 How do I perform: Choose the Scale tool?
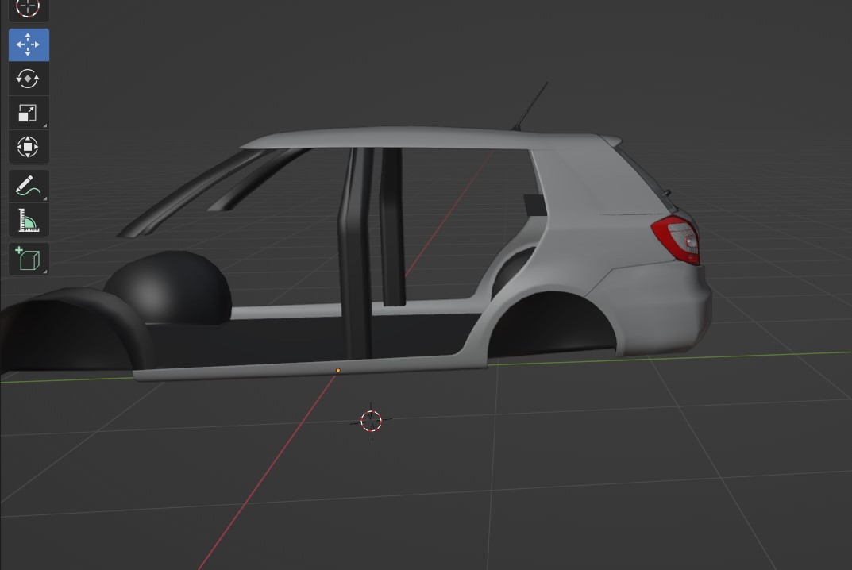click(x=29, y=113)
